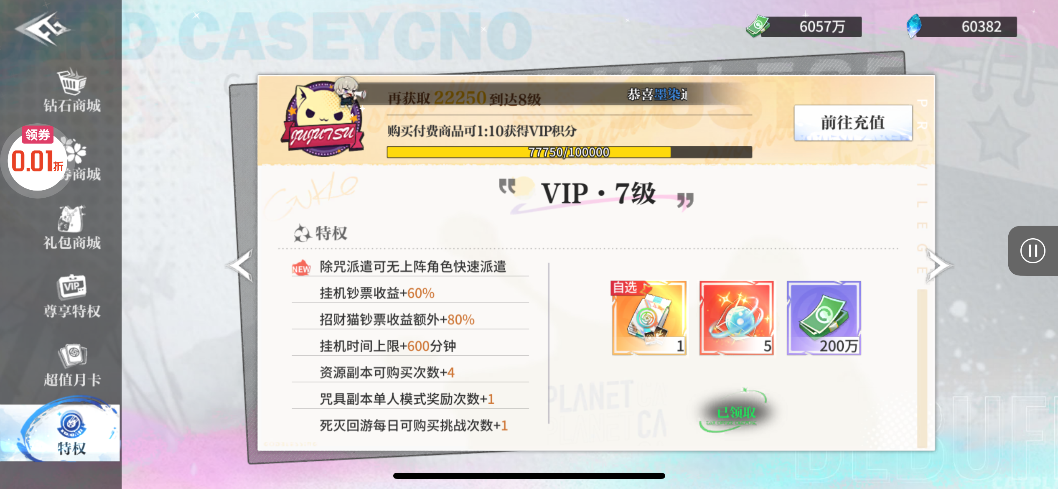View the red planet orb reward item
This screenshot has height=489, width=1058.
click(736, 318)
